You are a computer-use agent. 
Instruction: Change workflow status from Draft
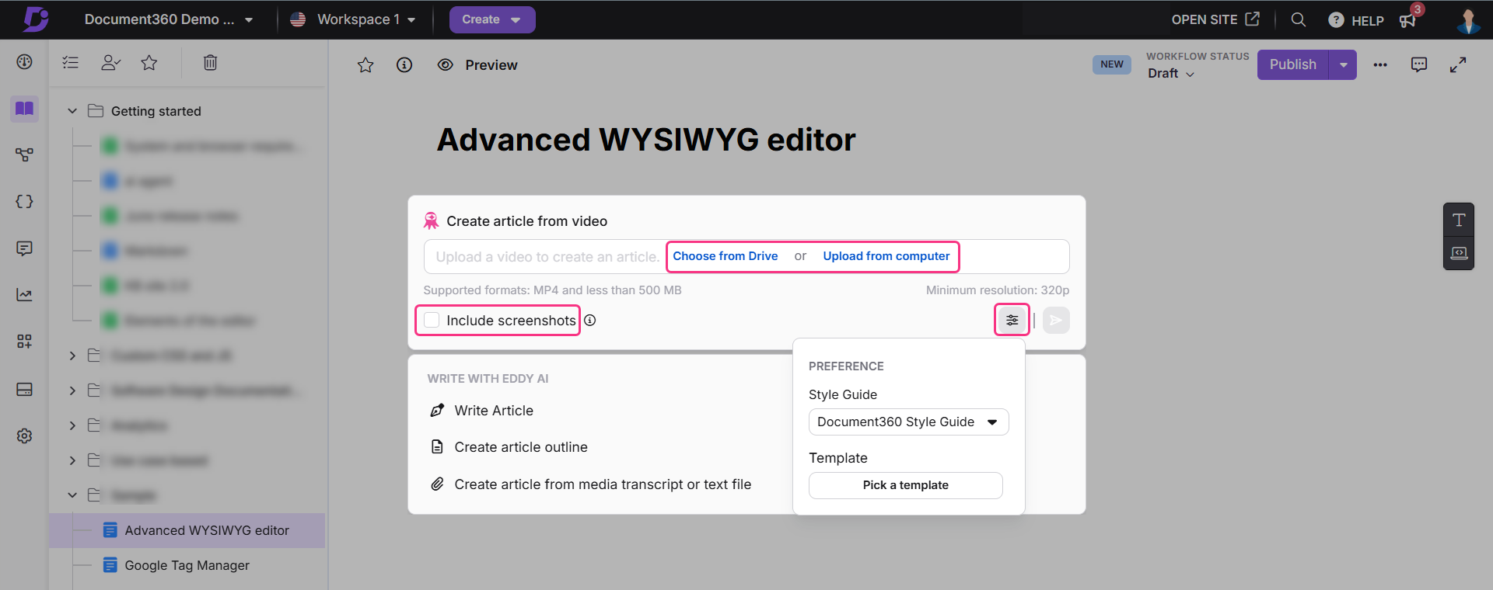[x=1171, y=73]
